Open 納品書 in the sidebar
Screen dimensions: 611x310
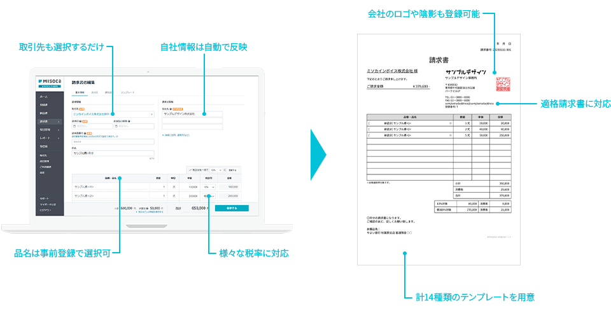pyautogui.click(x=43, y=113)
